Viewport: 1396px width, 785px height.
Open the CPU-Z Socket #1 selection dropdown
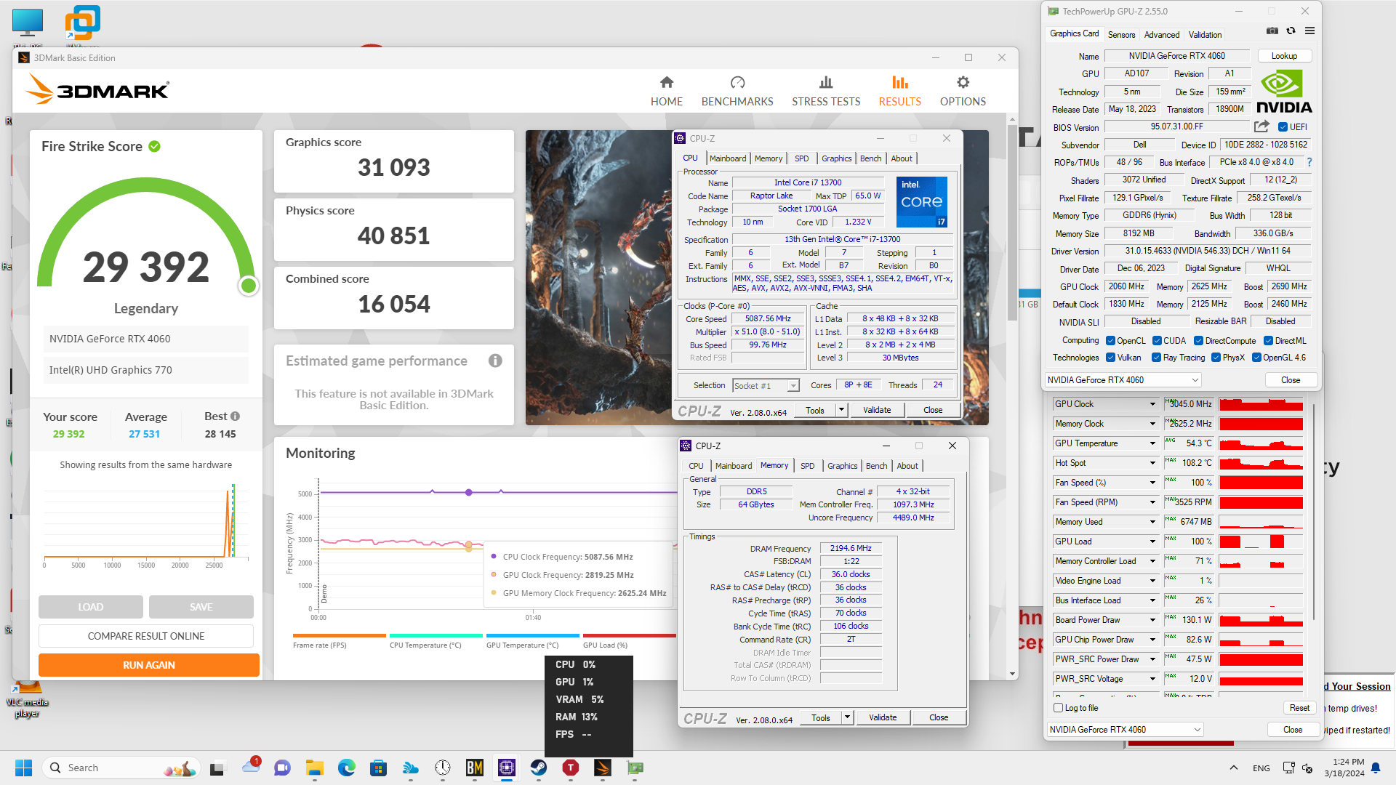tap(766, 385)
